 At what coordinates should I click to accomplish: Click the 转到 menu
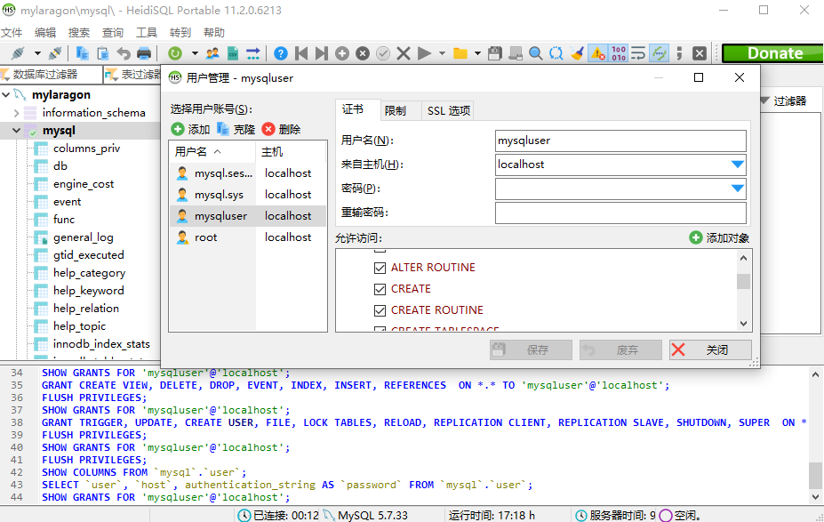pyautogui.click(x=180, y=33)
